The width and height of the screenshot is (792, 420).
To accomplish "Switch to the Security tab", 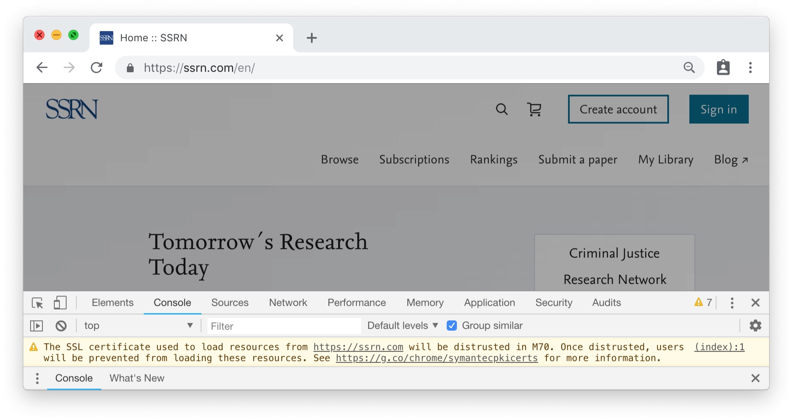I will (554, 303).
